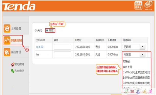The width and height of the screenshot is (156, 95).
Task: Click the 连接方式 column header
Action: pyautogui.click(x=100, y=40)
